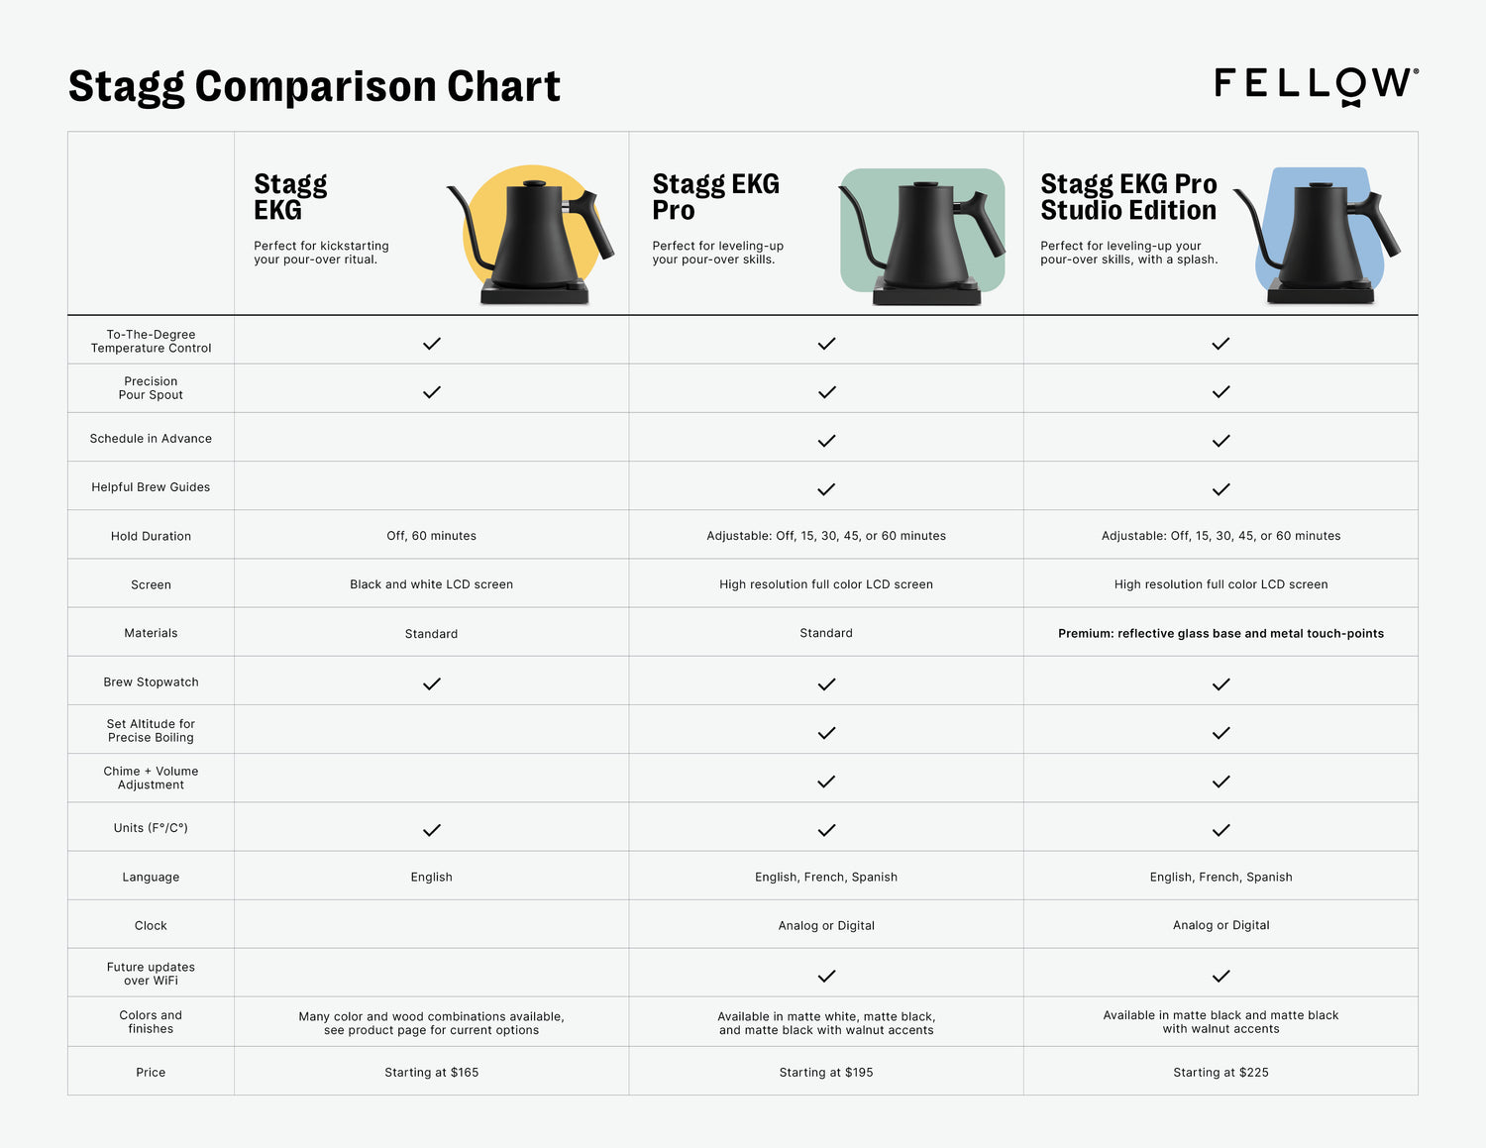Screen dimensions: 1486x1148
Task: Click the Stagg EKG Pro column heading
Action: click(x=715, y=197)
